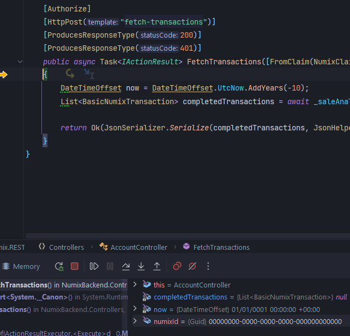Viewport: 350px width, 336px height.
Task: Click the numixId Guid value
Action: (275, 321)
